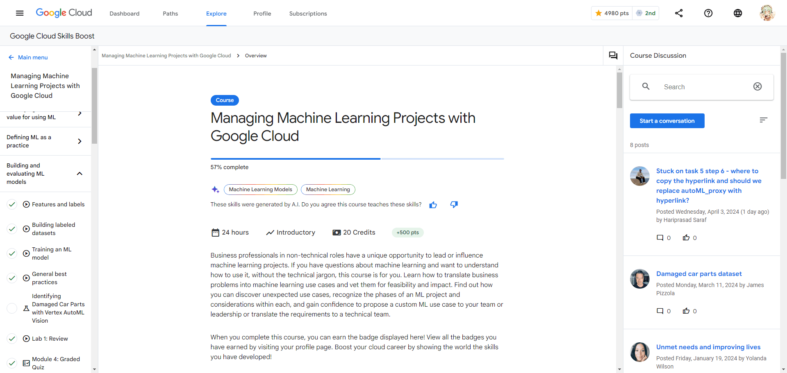This screenshot has width=787, height=373.
Task: Go back to Main menu
Action: [33, 57]
